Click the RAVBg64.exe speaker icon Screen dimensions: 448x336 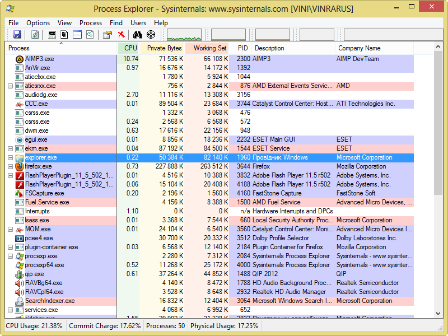(x=20, y=283)
